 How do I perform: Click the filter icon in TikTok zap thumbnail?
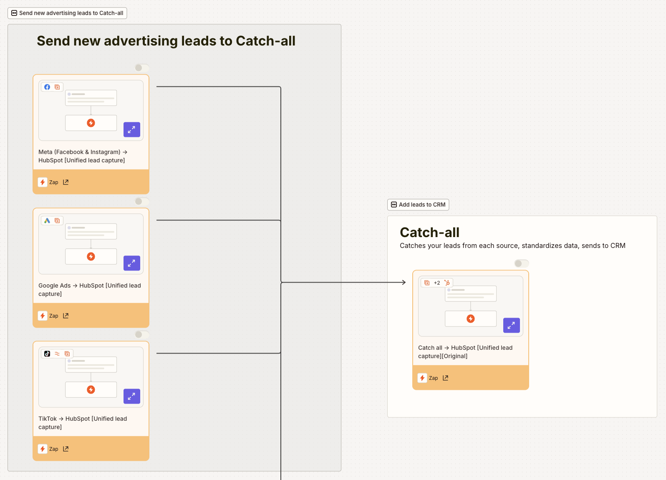(57, 354)
